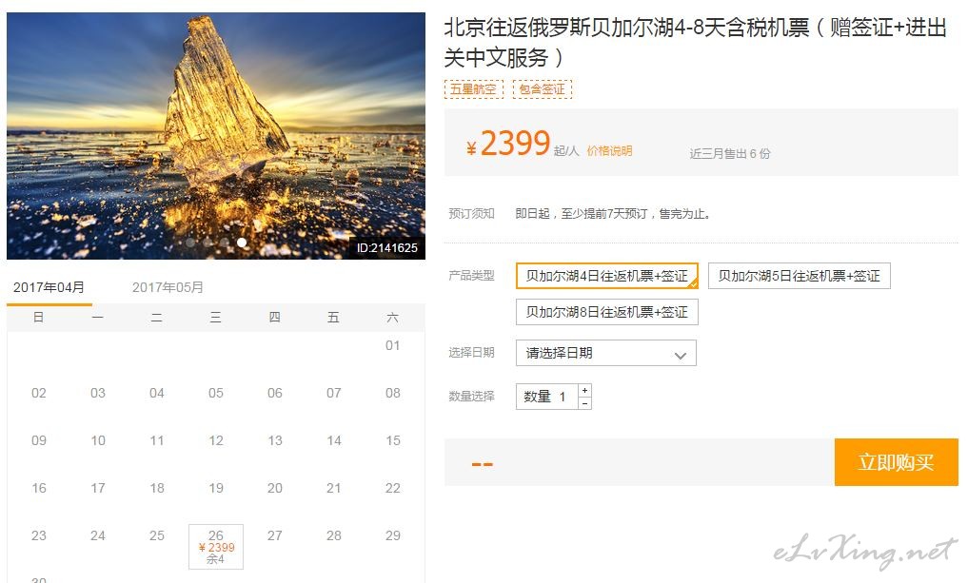
Task: Select 贝加尔湖5日往返机票+签证 product type
Action: 799,276
